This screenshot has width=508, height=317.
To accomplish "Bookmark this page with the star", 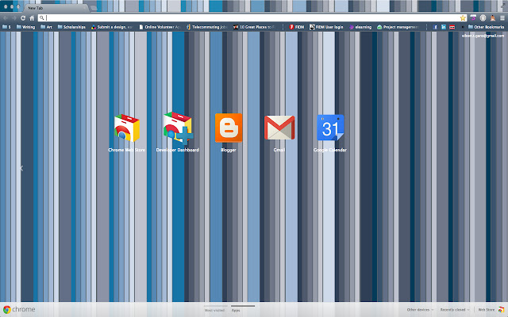I will click(x=463, y=18).
